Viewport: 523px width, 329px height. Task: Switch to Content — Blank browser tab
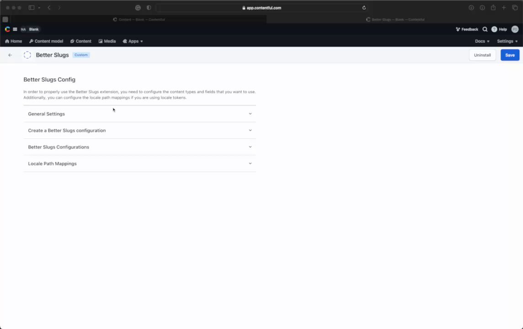click(x=139, y=19)
